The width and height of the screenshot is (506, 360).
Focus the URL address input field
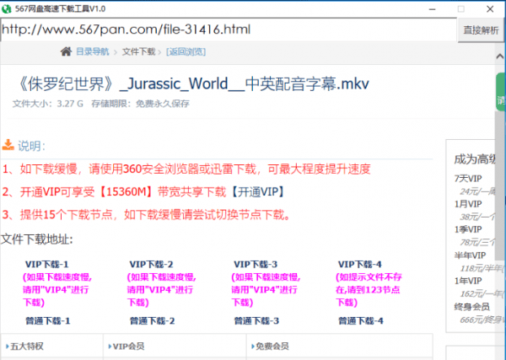click(x=228, y=30)
